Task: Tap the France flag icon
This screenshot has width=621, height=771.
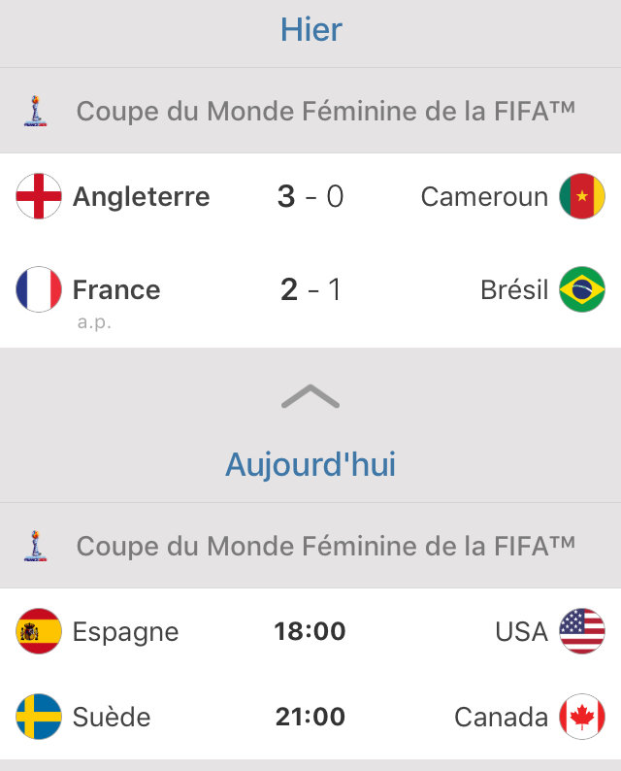Action: (39, 289)
